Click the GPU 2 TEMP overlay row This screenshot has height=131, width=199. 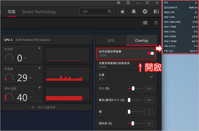pos(181,41)
